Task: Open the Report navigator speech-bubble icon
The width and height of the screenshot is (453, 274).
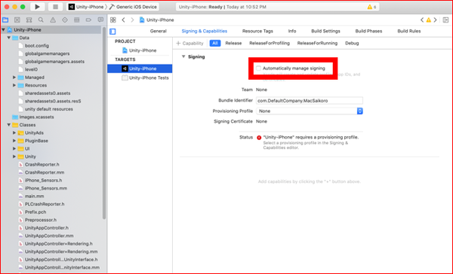Action: 100,20
